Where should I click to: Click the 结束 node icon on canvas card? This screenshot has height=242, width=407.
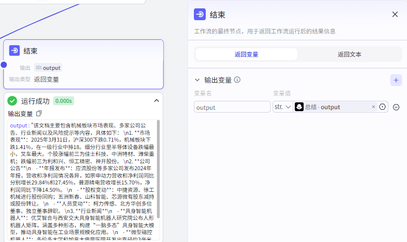point(14,50)
